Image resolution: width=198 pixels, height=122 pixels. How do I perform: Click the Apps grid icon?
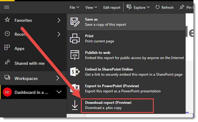(x=7, y=48)
